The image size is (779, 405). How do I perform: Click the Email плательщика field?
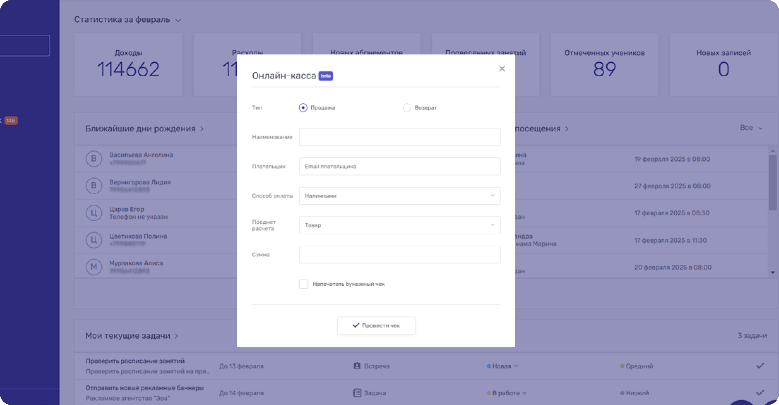pos(399,166)
